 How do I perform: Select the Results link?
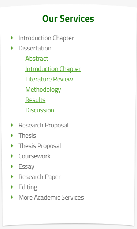(36, 100)
